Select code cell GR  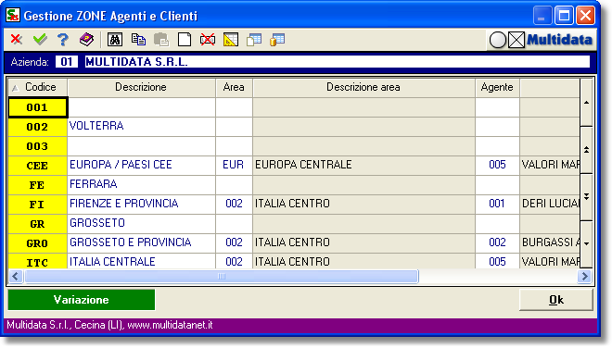click(38, 224)
